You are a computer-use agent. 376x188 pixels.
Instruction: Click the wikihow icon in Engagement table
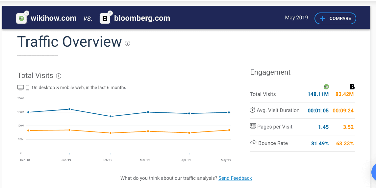(x=326, y=87)
